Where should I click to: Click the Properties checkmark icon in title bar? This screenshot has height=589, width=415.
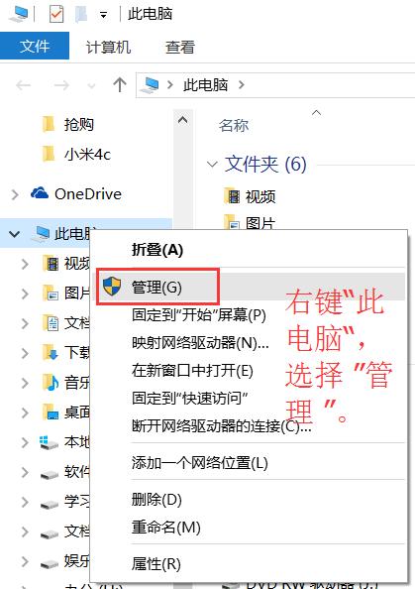pyautogui.click(x=56, y=15)
